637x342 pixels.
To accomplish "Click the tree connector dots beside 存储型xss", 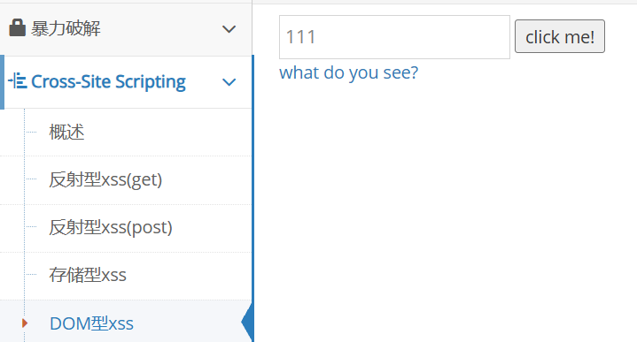I will coord(31,275).
